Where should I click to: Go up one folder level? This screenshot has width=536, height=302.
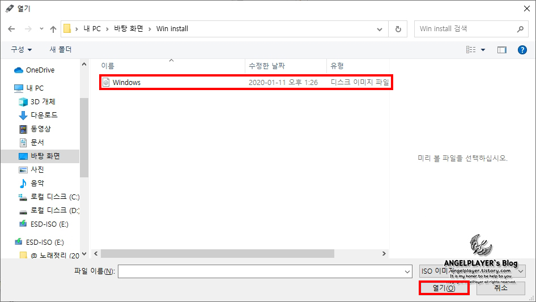point(53,29)
